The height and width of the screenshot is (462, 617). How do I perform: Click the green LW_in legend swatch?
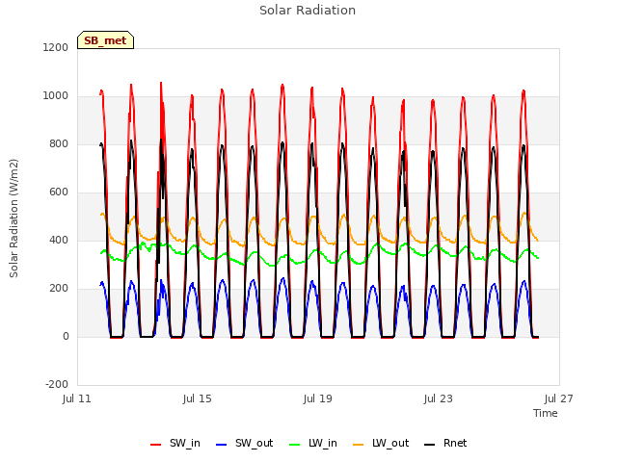pyautogui.click(x=295, y=445)
